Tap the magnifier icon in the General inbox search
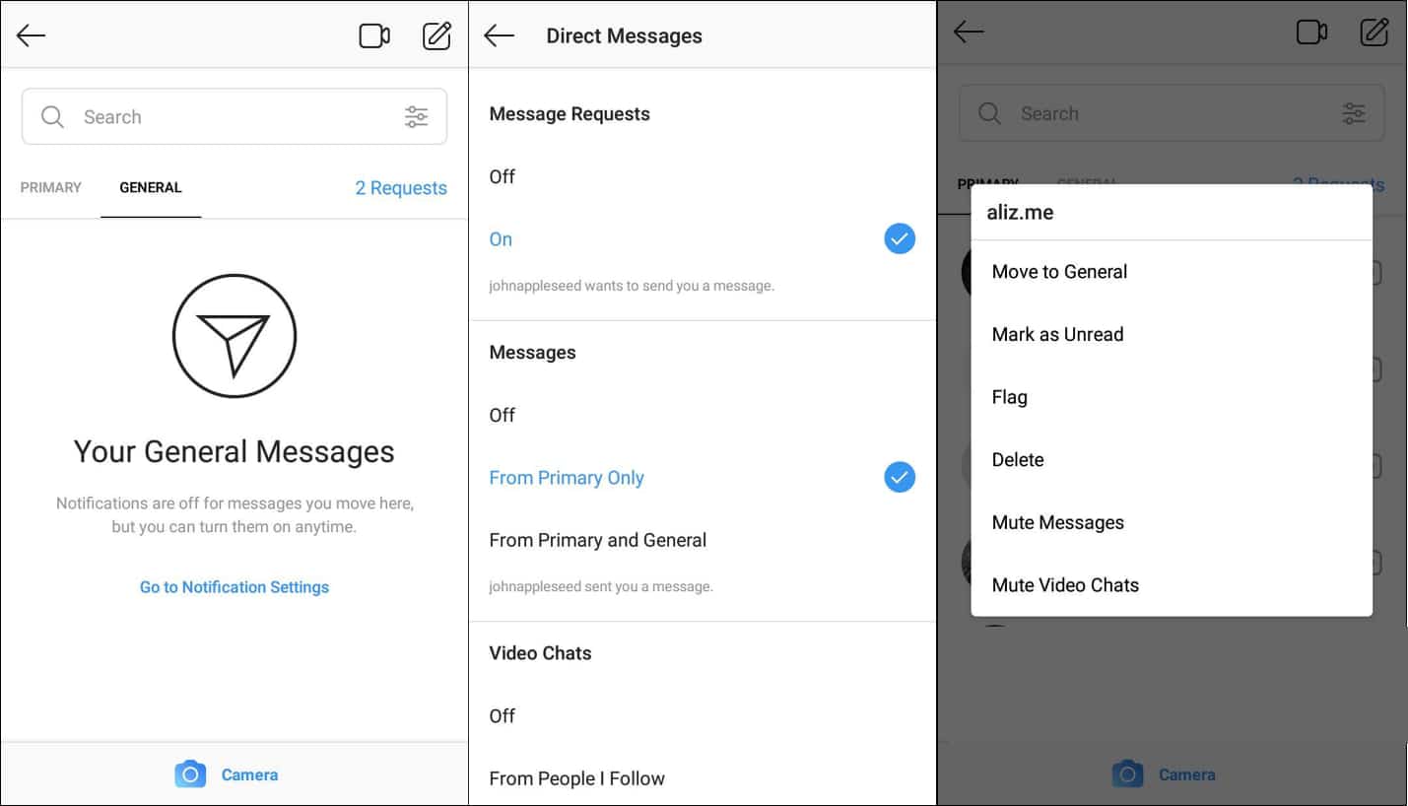The width and height of the screenshot is (1408, 806). click(x=52, y=117)
